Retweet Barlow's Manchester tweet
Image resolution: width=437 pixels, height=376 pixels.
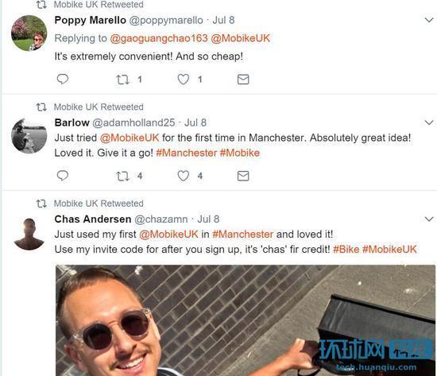(x=122, y=176)
